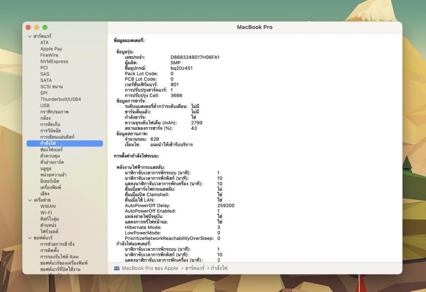Open SCSI ขนาน entry
This screenshot has width=426, height=292.
point(51,87)
